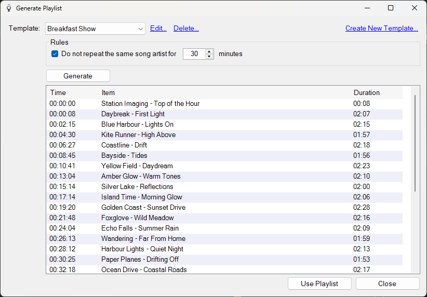Click the 00:10:41 time cell

(x=62, y=166)
